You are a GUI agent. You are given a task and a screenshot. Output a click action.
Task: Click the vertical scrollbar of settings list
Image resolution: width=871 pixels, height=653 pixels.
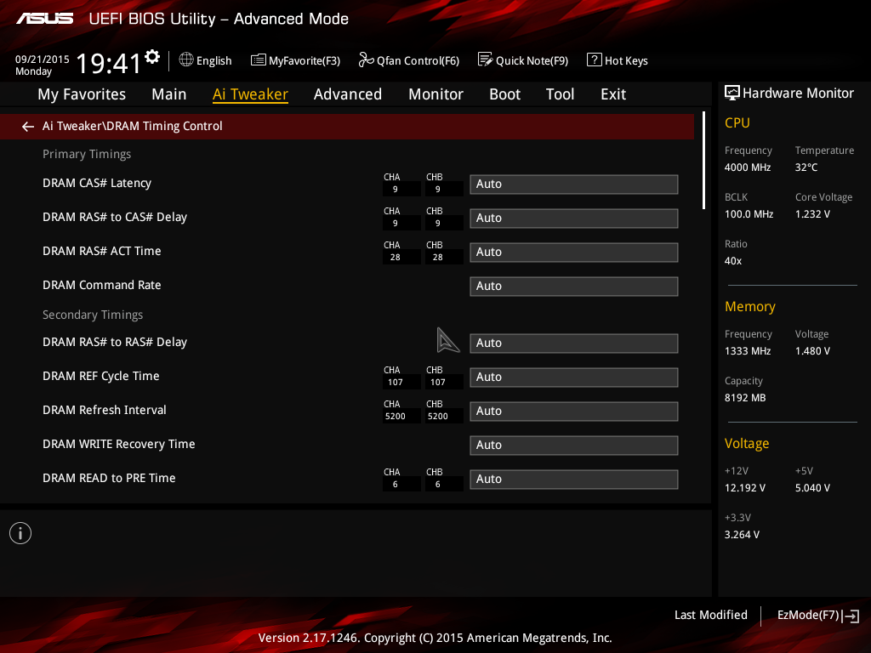tap(703, 160)
